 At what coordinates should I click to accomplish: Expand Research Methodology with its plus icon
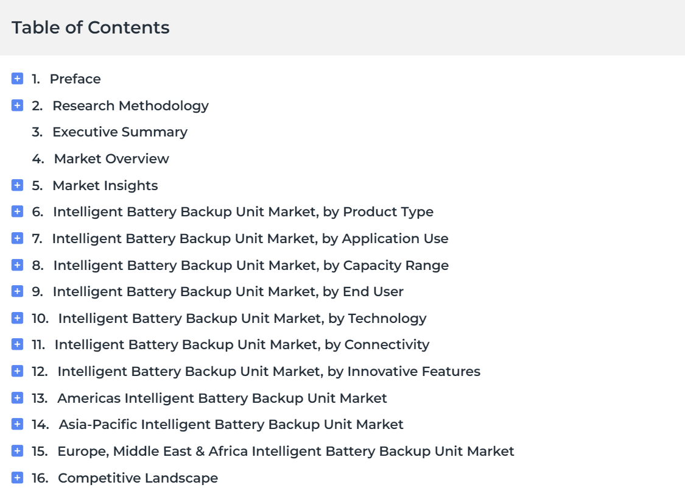[x=17, y=105]
